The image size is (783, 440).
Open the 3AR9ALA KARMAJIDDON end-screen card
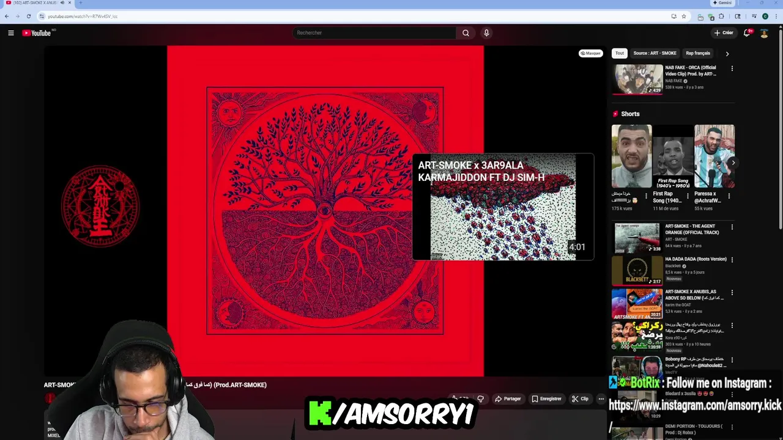coord(503,207)
